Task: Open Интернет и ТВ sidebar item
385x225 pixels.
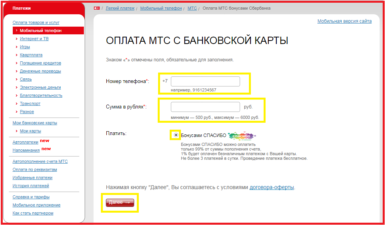Action: point(34,39)
